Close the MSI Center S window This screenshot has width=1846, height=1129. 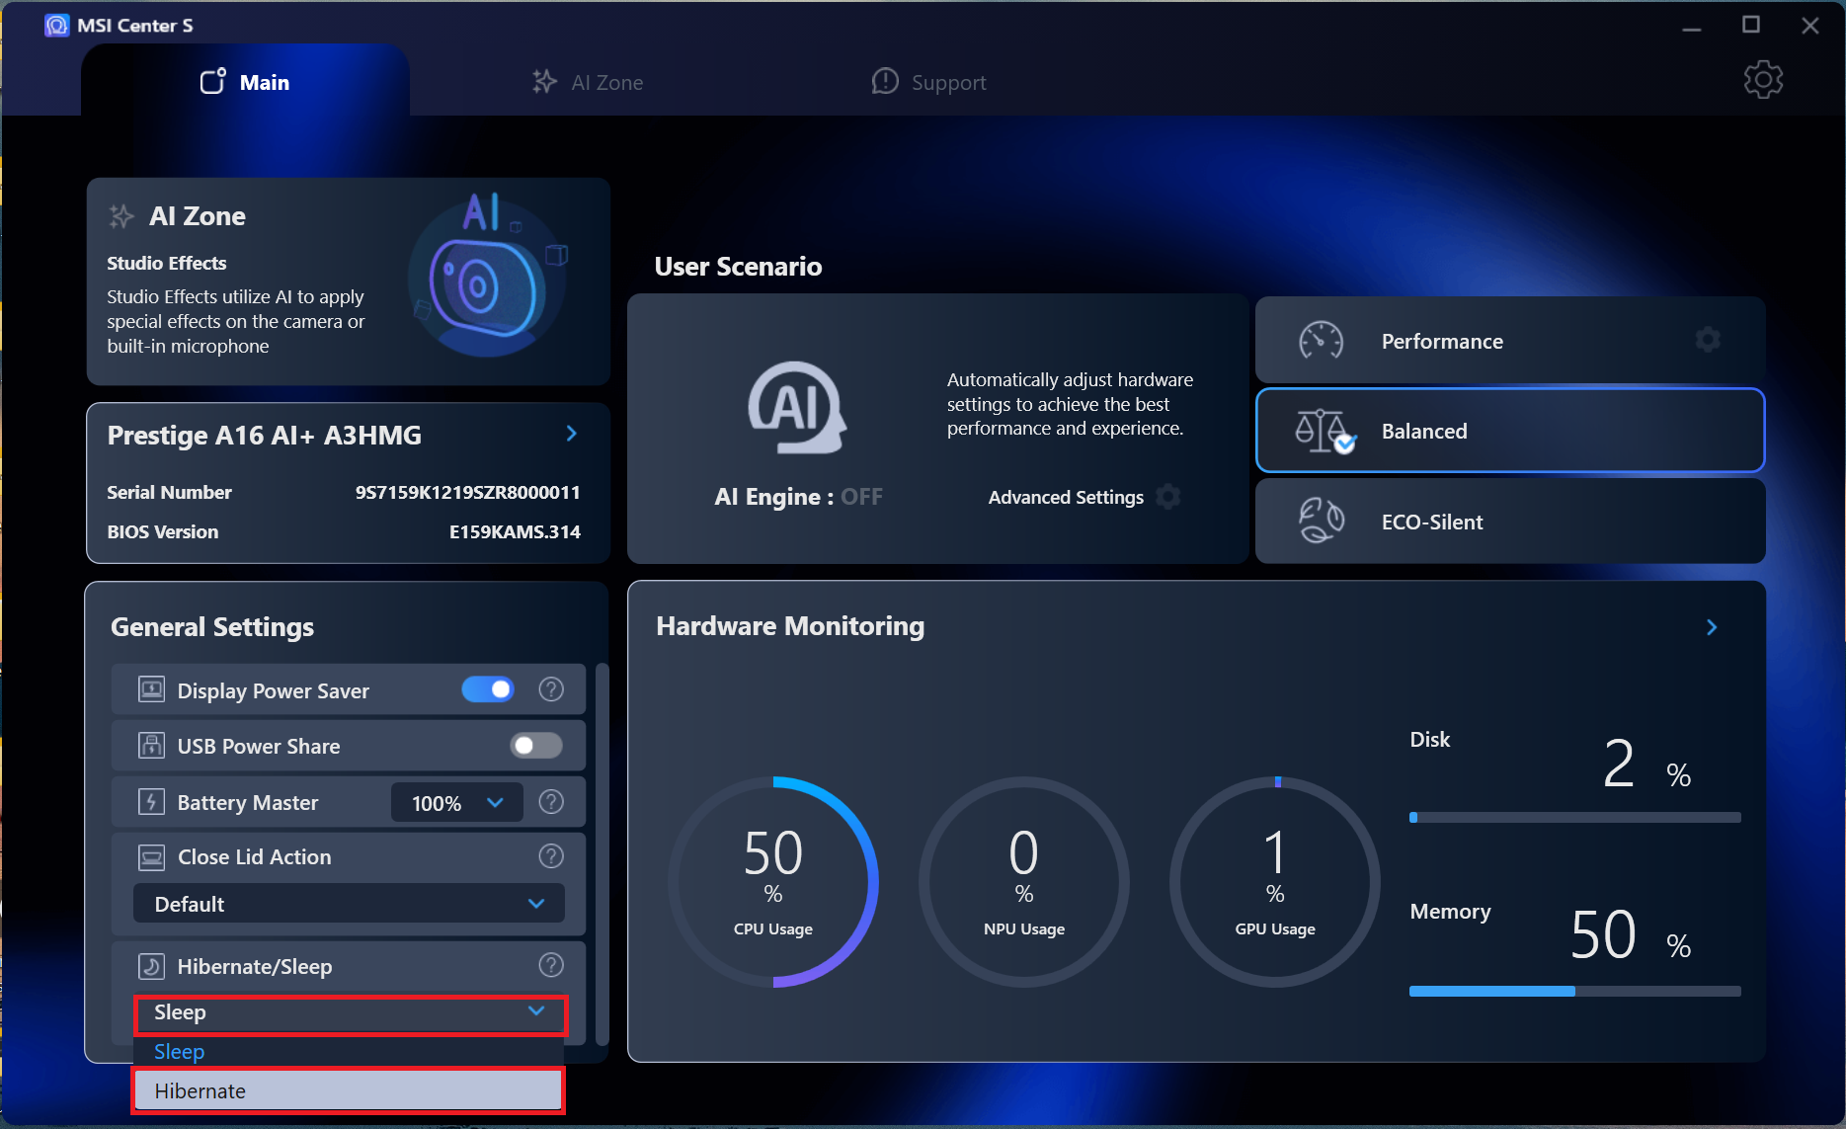(1810, 26)
